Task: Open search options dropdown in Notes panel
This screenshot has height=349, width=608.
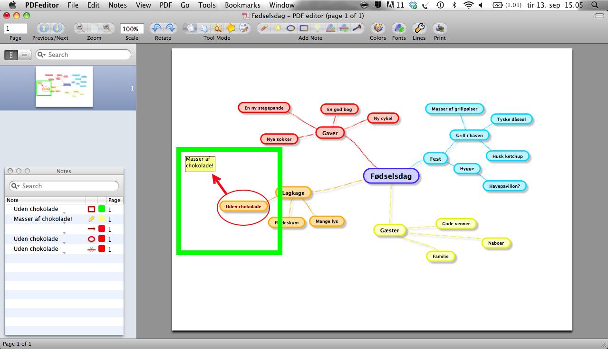Action: [16, 186]
